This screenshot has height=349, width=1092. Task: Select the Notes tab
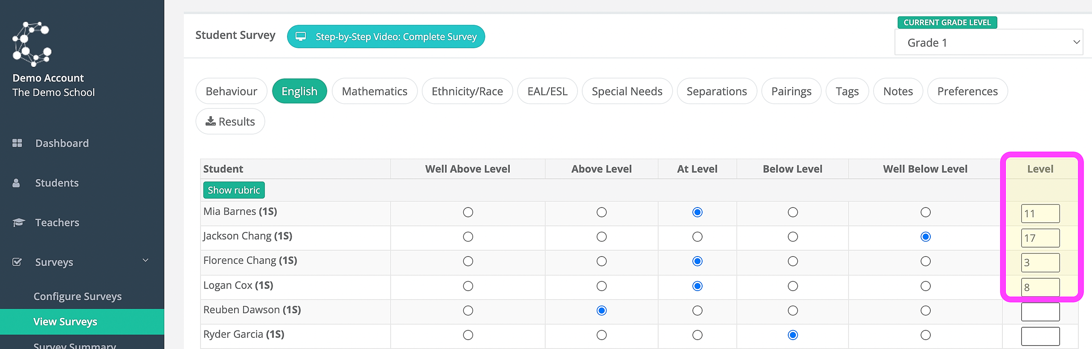pyautogui.click(x=898, y=91)
